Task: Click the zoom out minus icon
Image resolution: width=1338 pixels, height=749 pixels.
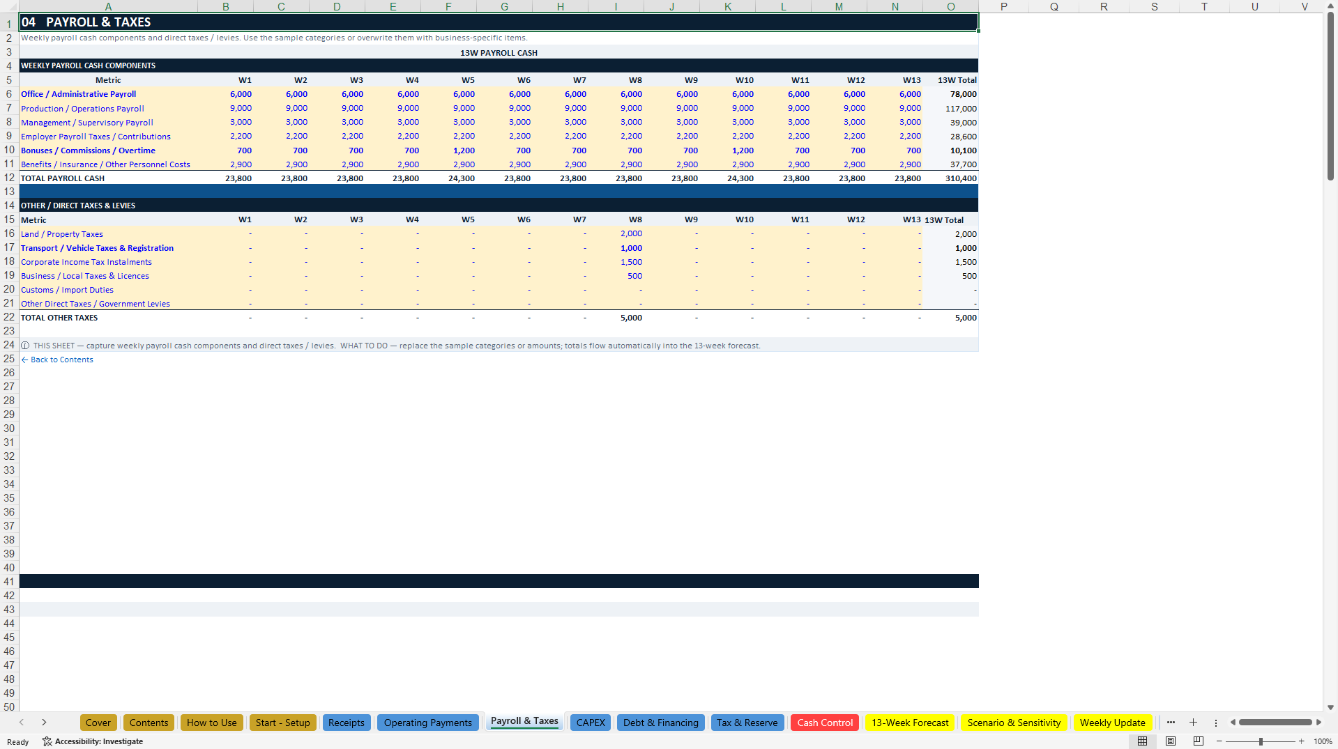Action: (1219, 741)
